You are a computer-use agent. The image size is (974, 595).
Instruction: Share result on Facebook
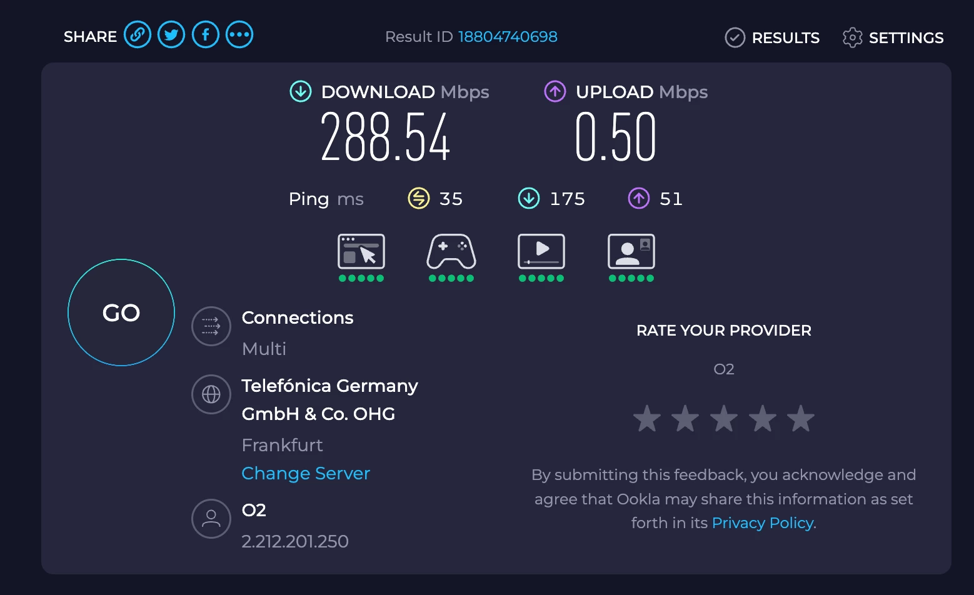click(x=206, y=35)
